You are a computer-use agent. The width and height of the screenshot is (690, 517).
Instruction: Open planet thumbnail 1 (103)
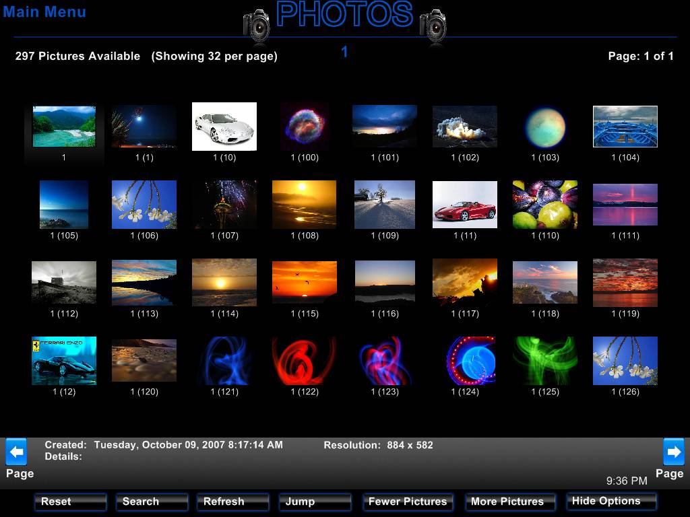tap(545, 127)
